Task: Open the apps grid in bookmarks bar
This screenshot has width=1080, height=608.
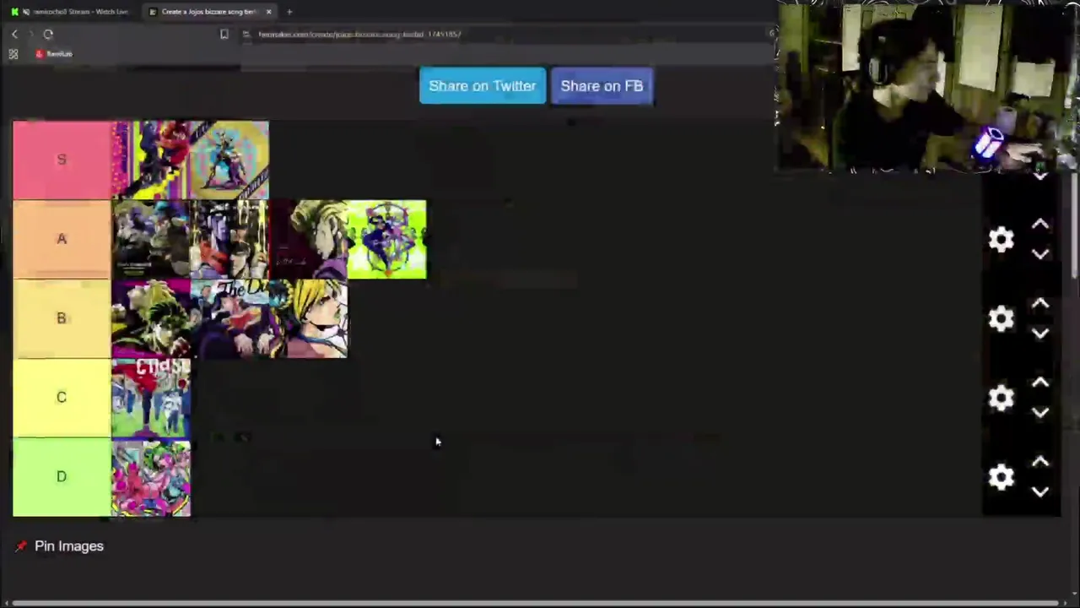Action: click(13, 54)
